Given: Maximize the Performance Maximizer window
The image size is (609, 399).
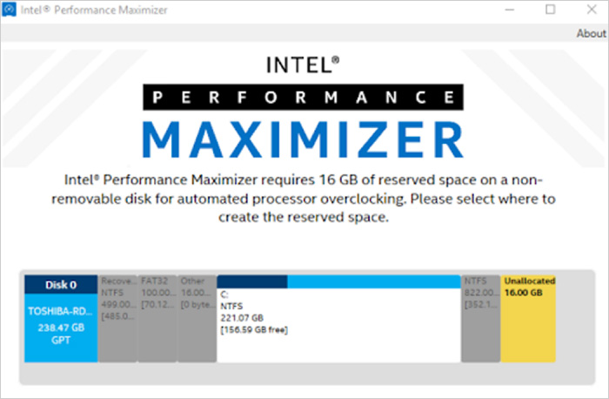Looking at the screenshot, I should tap(550, 10).
